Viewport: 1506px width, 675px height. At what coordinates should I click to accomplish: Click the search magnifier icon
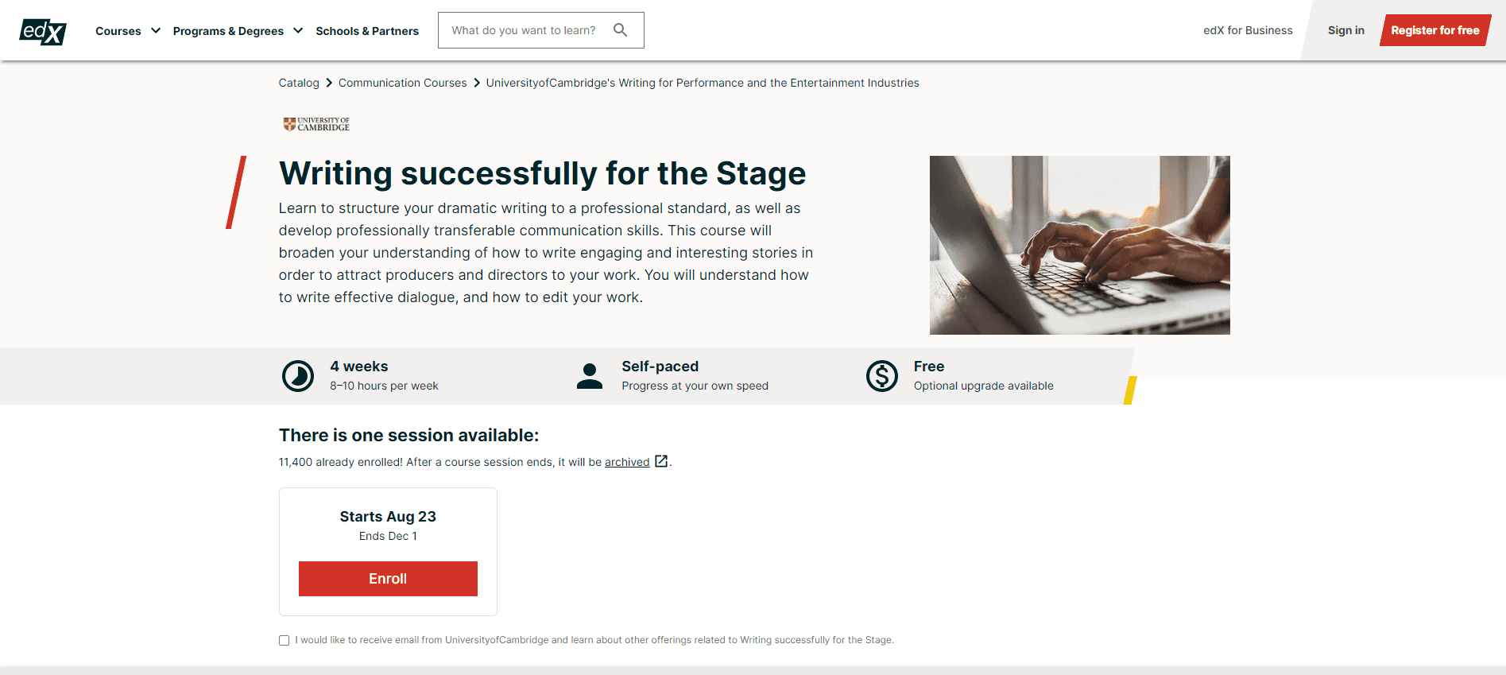click(x=621, y=29)
